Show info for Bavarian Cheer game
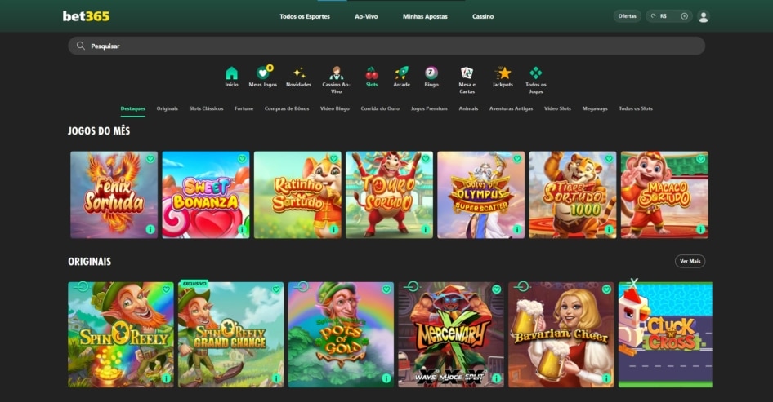This screenshot has height=402, width=773. point(606,378)
